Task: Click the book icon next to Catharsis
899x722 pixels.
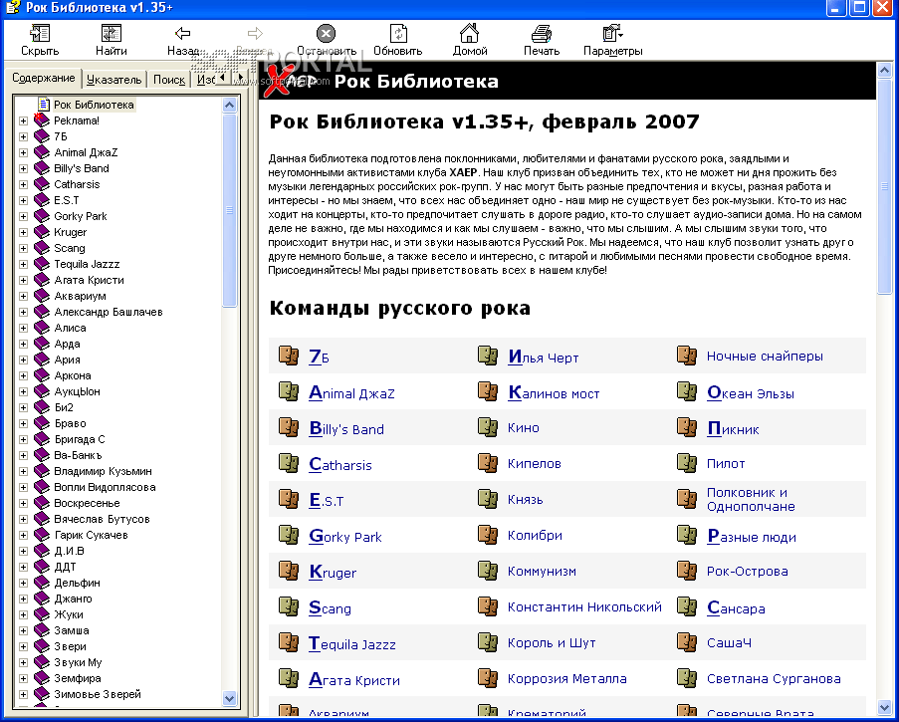Action: (x=42, y=184)
